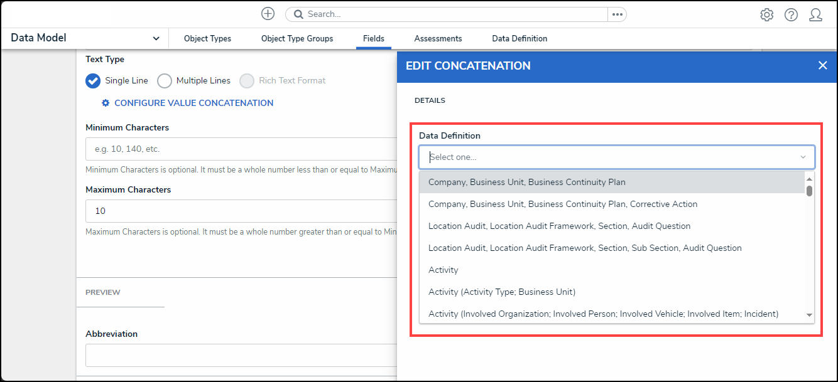Select Activity (Activity Type; Business Unit) option
This screenshot has width=838, height=382.
(501, 292)
